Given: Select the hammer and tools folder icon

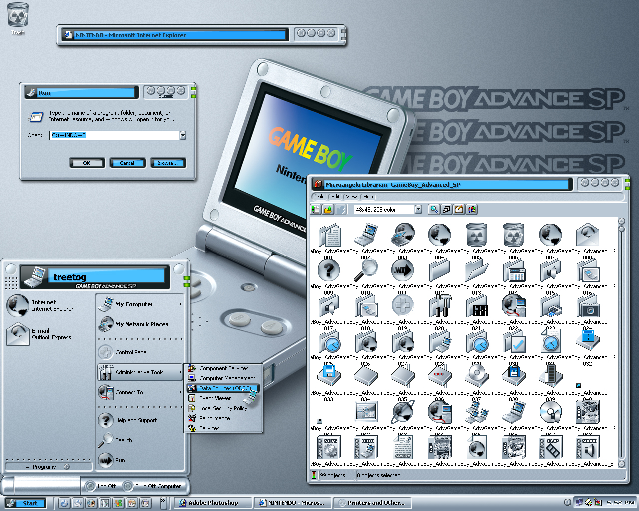Looking at the screenshot, I should (x=440, y=306).
